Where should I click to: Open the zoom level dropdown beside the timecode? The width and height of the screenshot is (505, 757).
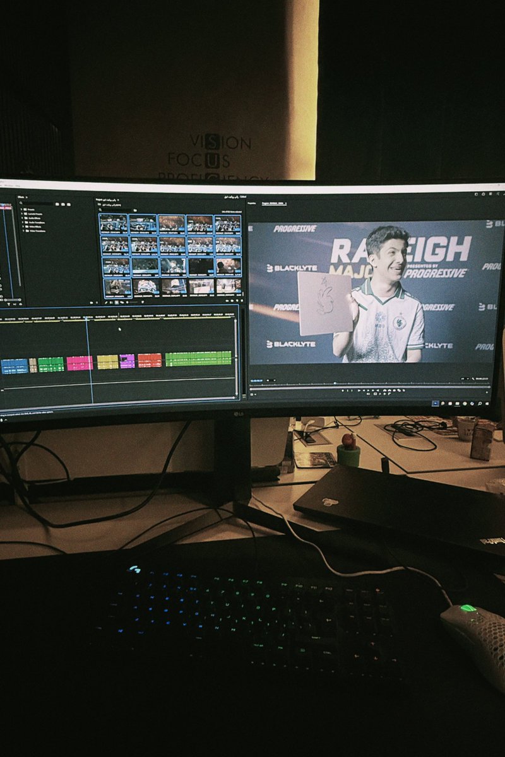point(271,380)
